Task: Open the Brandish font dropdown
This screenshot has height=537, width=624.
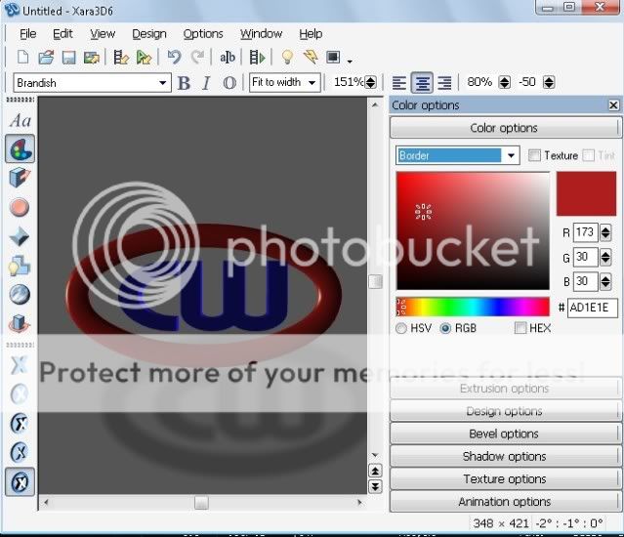Action: (162, 83)
